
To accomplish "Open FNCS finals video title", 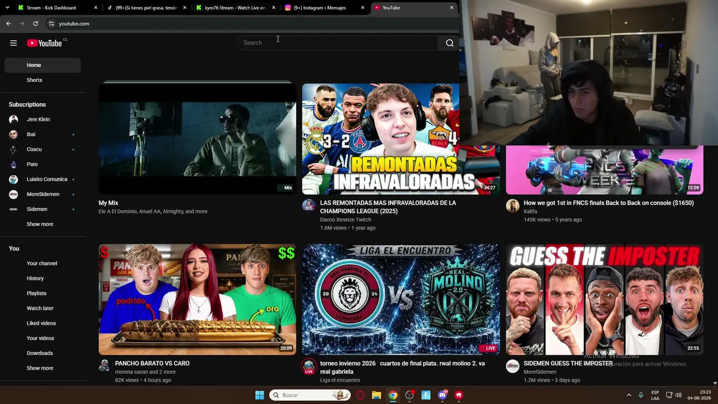I will click(x=609, y=203).
